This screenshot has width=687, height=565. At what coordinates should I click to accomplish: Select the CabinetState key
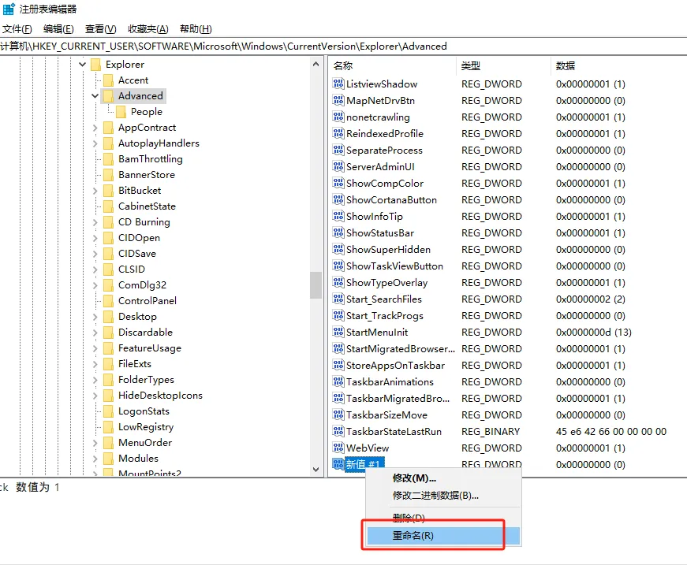[147, 206]
